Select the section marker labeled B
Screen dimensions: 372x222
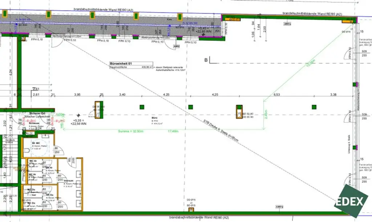point(206,60)
